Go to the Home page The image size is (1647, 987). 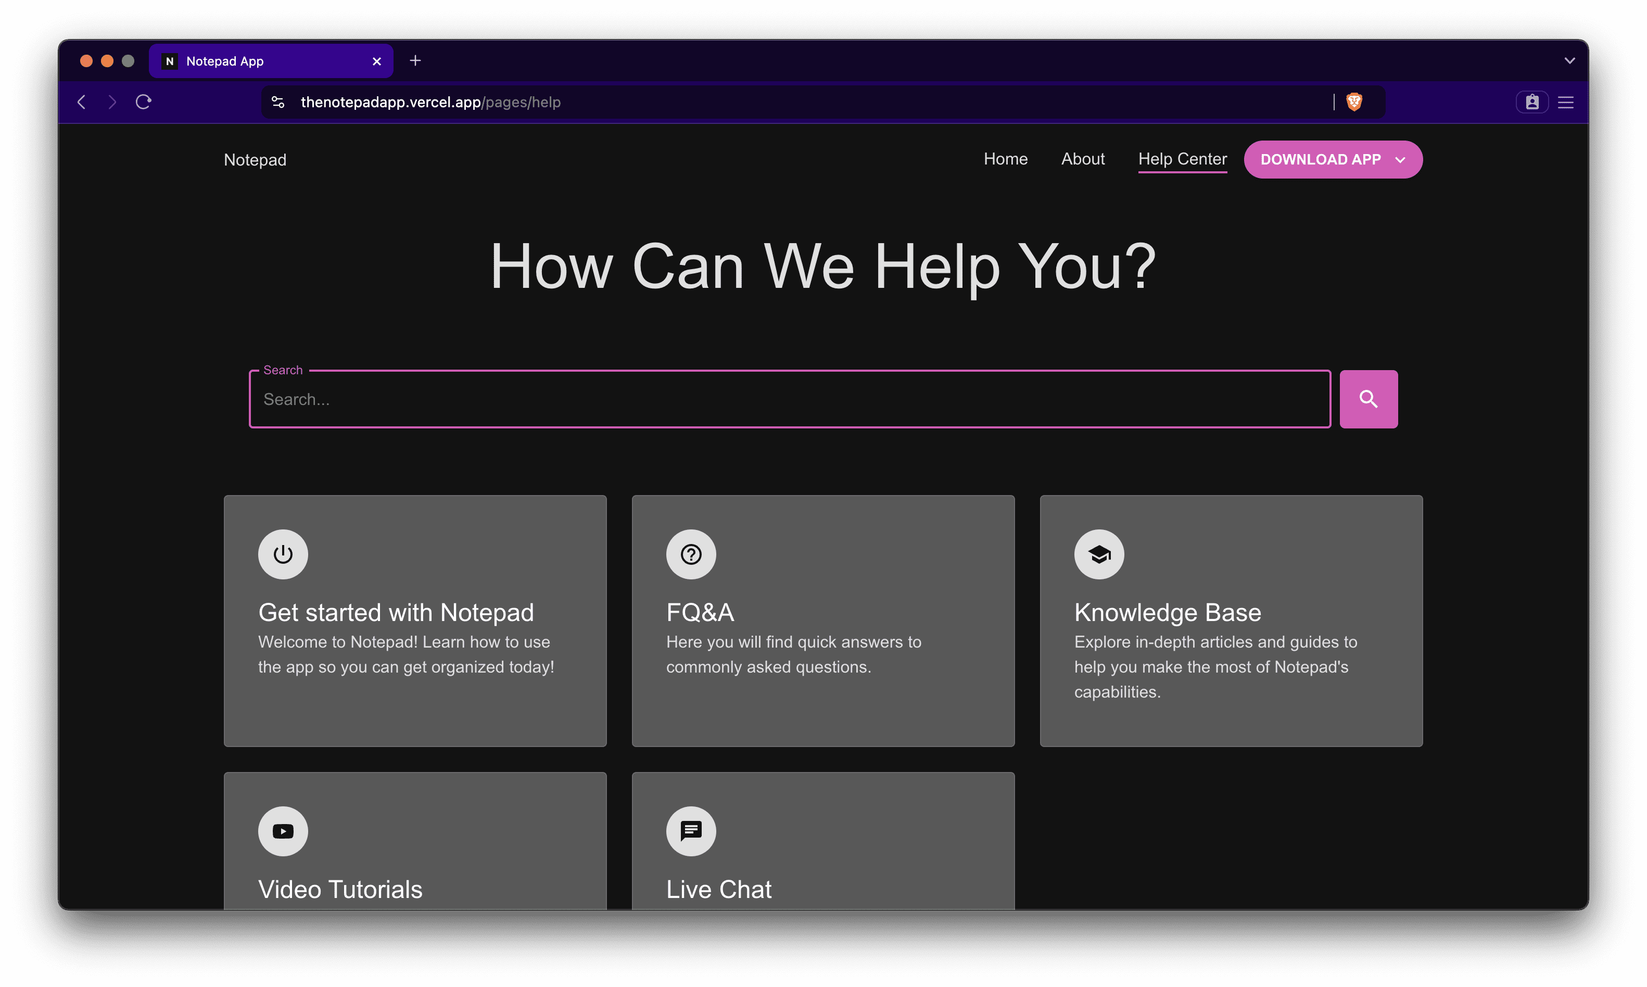pyautogui.click(x=1005, y=159)
